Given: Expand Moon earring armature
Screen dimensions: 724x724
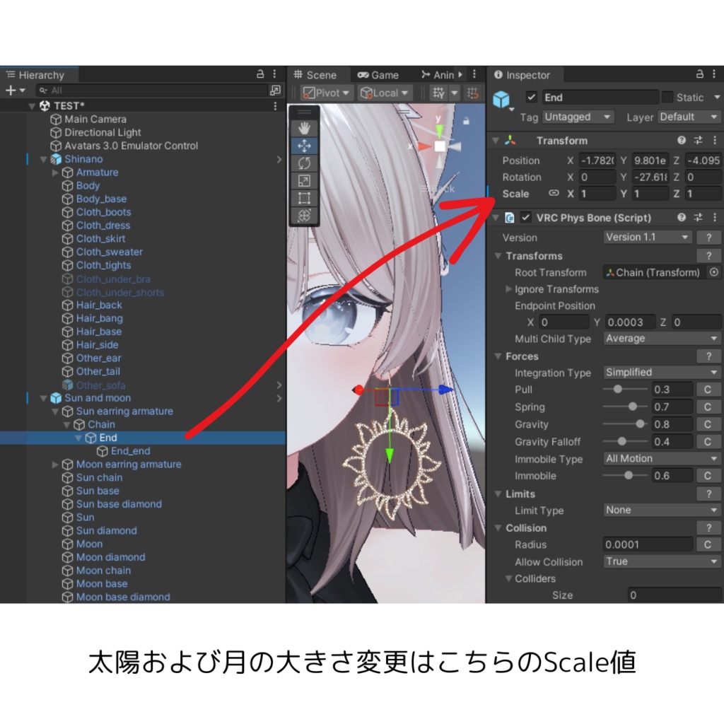Looking at the screenshot, I should point(55,464).
